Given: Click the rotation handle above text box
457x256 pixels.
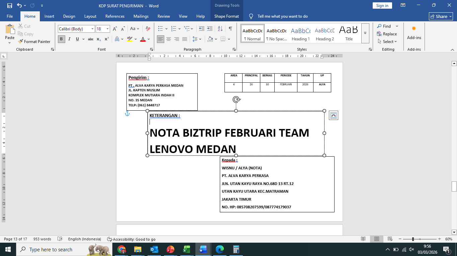Looking at the screenshot, I should tap(237, 99).
